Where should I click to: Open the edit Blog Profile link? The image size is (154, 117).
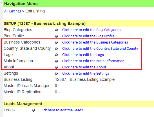pos(88,36)
